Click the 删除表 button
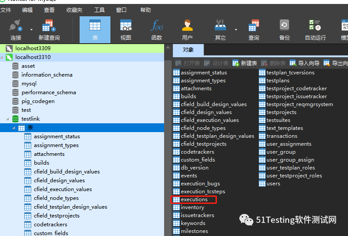Screen dimensions: 348x236 pos(273,63)
